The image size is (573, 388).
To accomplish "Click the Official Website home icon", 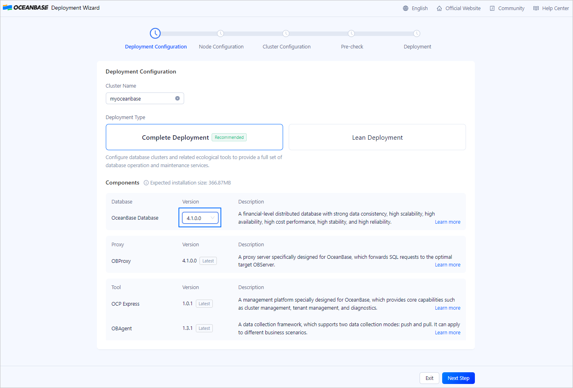I will [439, 8].
